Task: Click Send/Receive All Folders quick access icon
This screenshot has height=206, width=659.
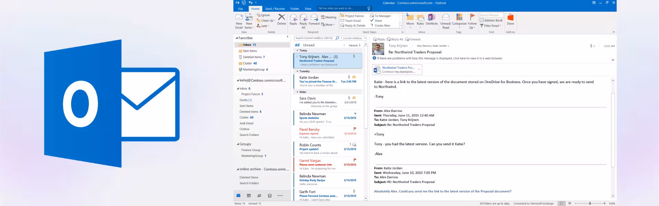Action: tap(244, 3)
